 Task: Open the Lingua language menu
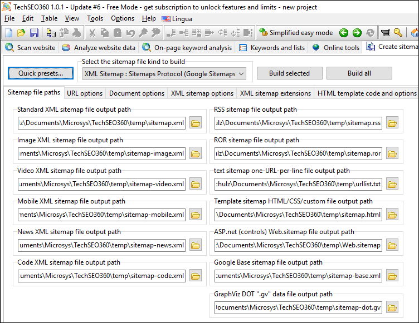click(177, 18)
